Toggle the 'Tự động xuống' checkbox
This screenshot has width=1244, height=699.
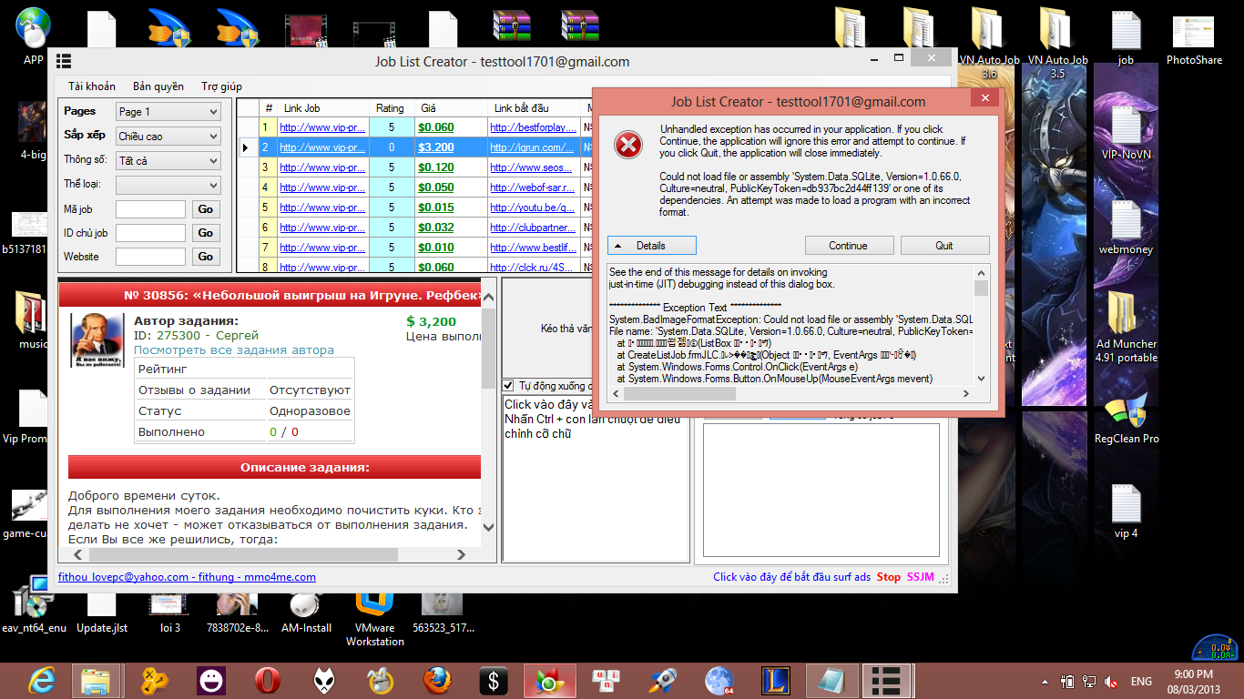pos(509,386)
